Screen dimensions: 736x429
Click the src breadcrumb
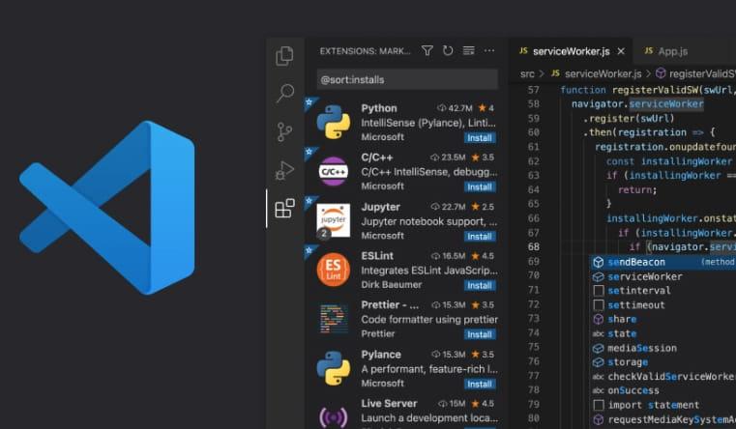tap(527, 74)
